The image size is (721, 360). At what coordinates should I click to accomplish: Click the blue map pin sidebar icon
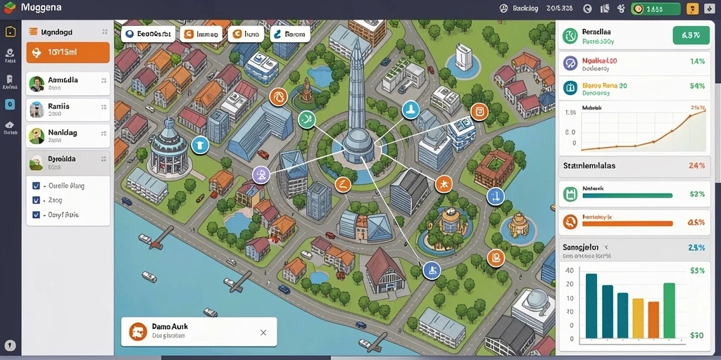pos(10,104)
